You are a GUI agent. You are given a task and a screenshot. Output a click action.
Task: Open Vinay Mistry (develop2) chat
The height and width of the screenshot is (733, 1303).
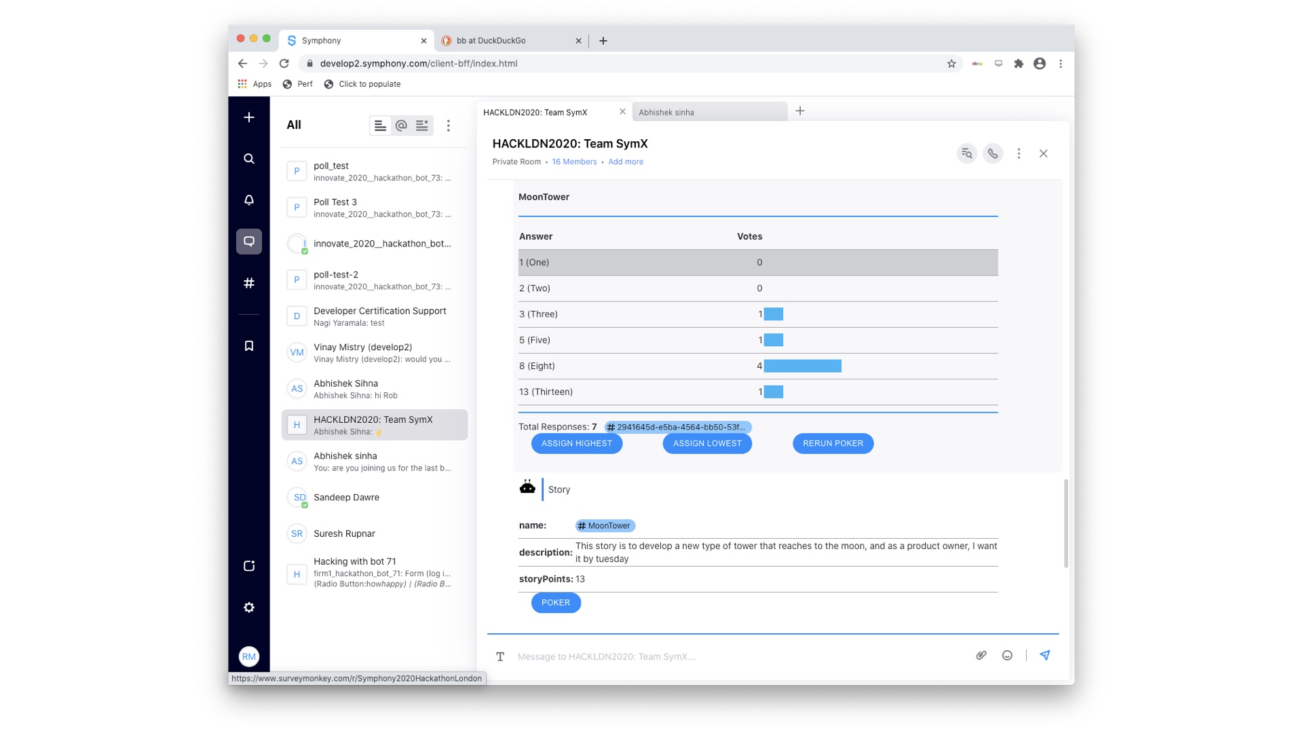click(x=375, y=353)
